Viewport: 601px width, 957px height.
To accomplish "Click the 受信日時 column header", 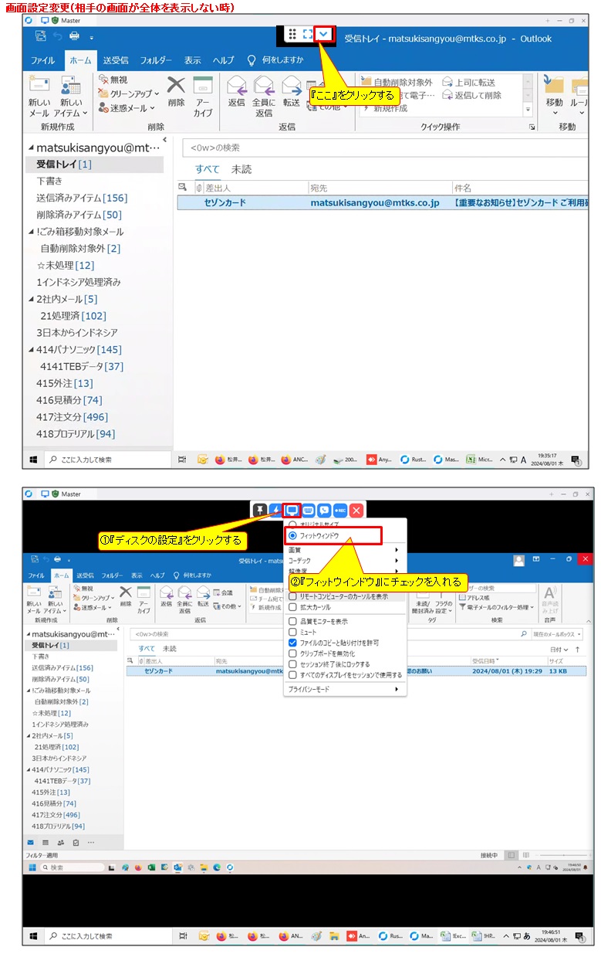I will 508,661.
